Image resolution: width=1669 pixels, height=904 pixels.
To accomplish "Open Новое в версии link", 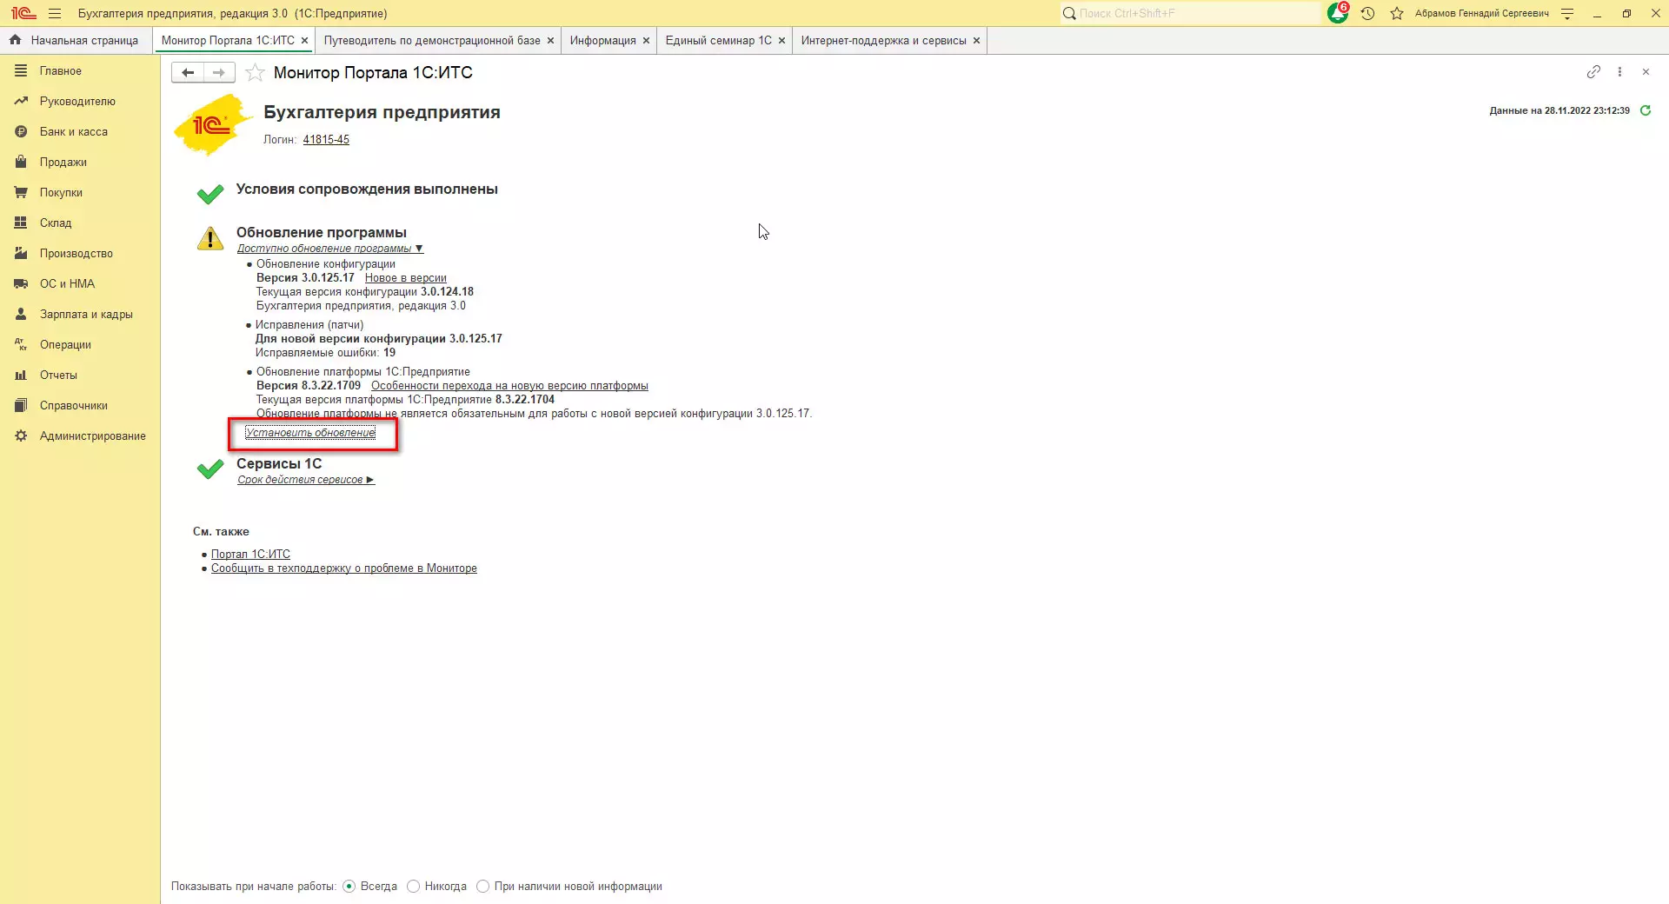I will (x=406, y=278).
